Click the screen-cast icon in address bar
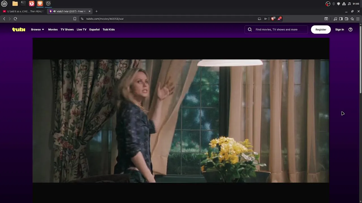Screen dimensions: 362x203 click(259, 19)
